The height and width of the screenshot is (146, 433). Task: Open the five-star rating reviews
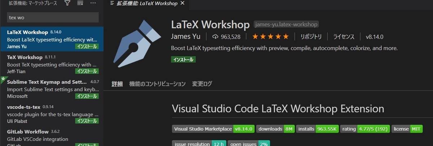click(x=270, y=36)
